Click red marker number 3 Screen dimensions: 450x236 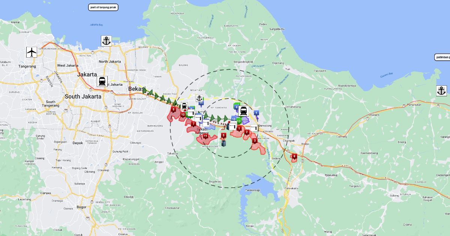pyautogui.click(x=255, y=141)
